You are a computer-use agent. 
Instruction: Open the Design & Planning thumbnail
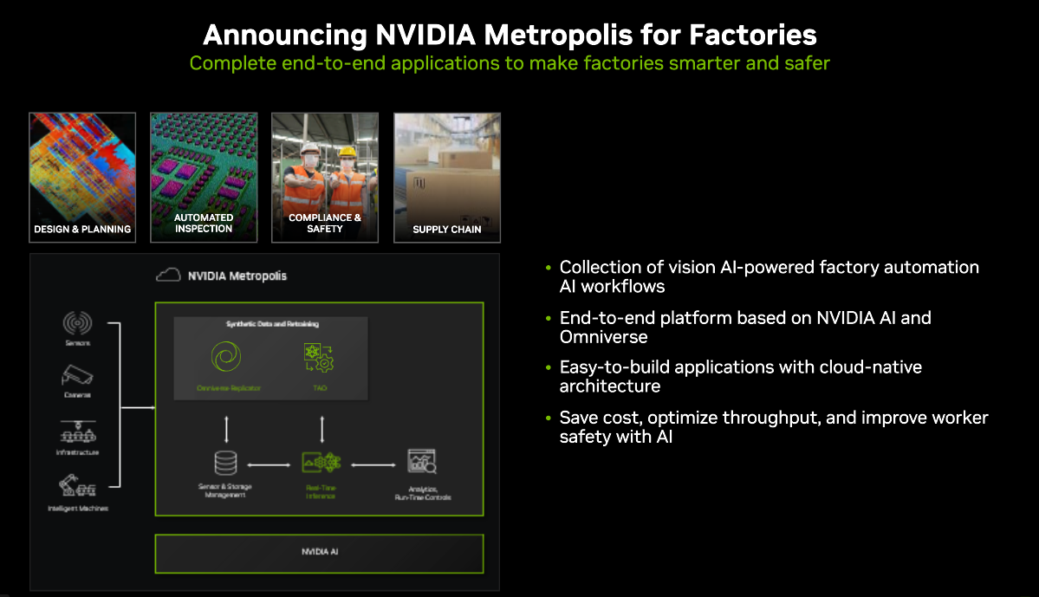pos(82,178)
